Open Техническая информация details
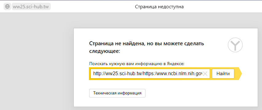This screenshot has width=262, height=110. [x=117, y=93]
